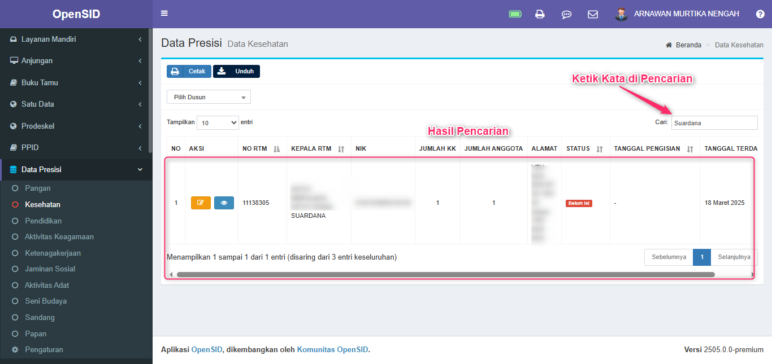Viewport: 772px width, 364px height.
Task: Click the printer icon on Cetak button
Action: tap(175, 72)
